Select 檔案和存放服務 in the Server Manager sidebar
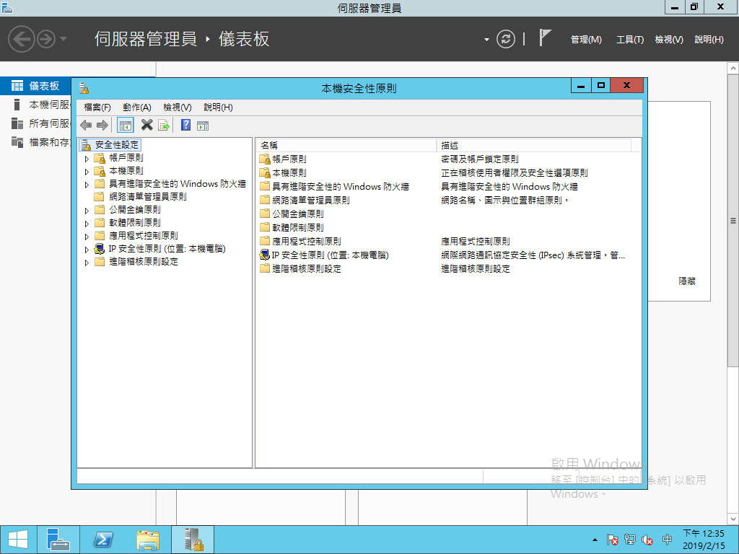 (x=35, y=142)
